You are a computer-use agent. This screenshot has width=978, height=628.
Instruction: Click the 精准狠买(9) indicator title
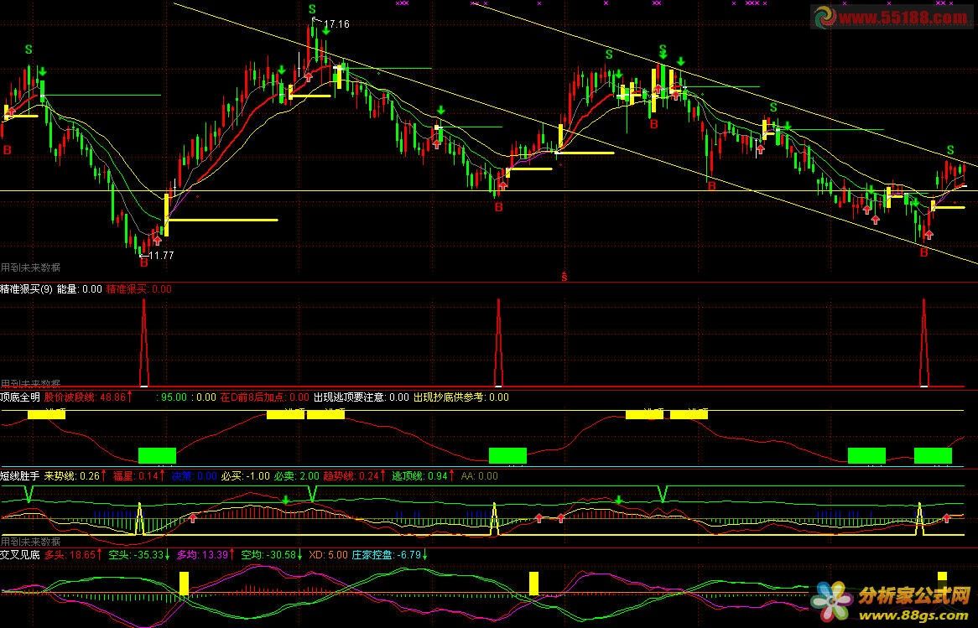[26, 288]
